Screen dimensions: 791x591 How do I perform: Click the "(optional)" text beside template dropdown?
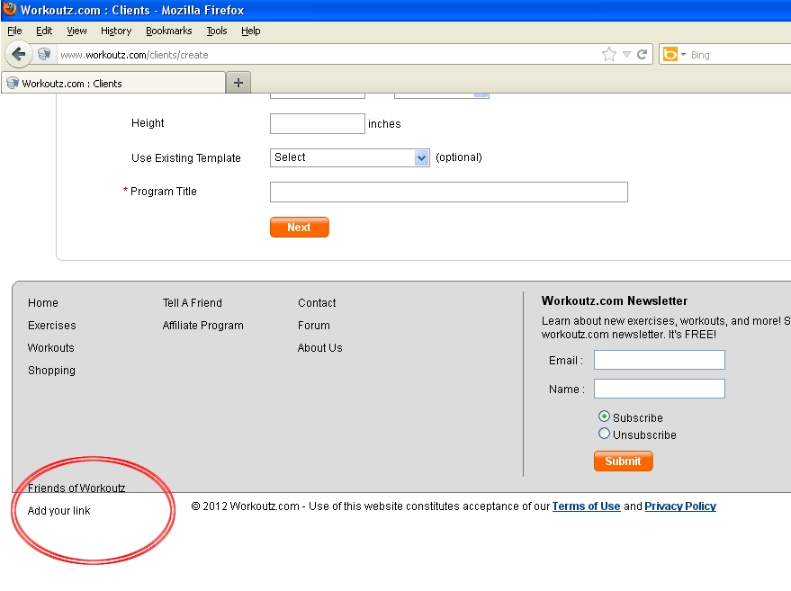pyautogui.click(x=459, y=157)
